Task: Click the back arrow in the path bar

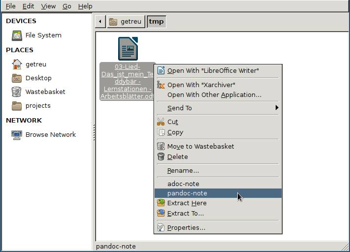Action: tap(100, 22)
